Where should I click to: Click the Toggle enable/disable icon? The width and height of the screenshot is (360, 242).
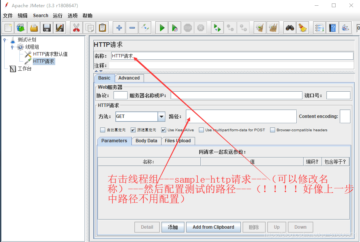pyautogui.click(x=145, y=28)
